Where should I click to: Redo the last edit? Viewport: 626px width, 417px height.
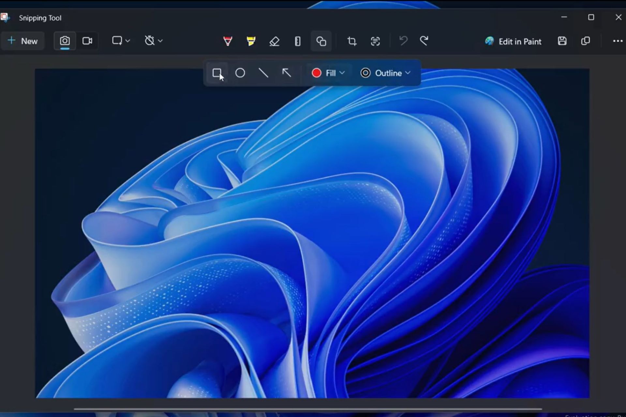(x=424, y=41)
